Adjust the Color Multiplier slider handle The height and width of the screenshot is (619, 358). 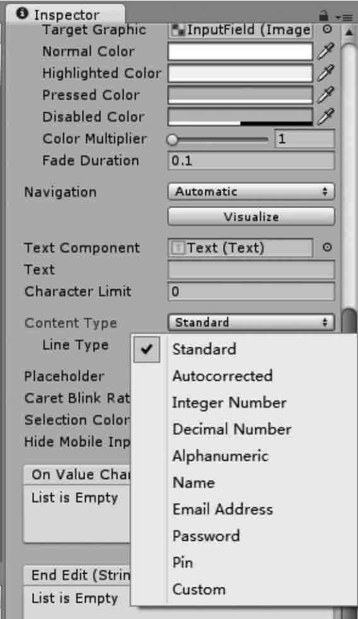pyautogui.click(x=172, y=139)
